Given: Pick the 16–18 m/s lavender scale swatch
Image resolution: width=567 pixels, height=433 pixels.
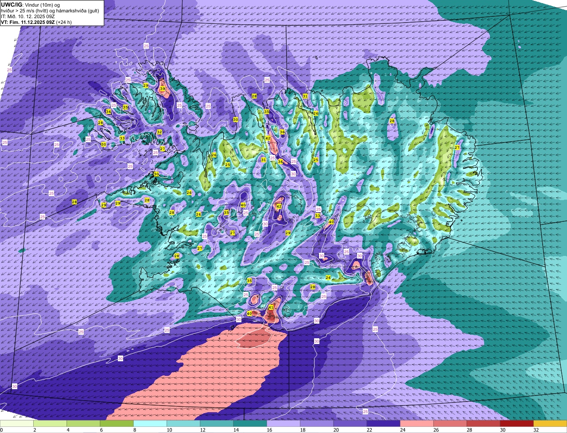Looking at the screenshot, I should [x=283, y=423].
